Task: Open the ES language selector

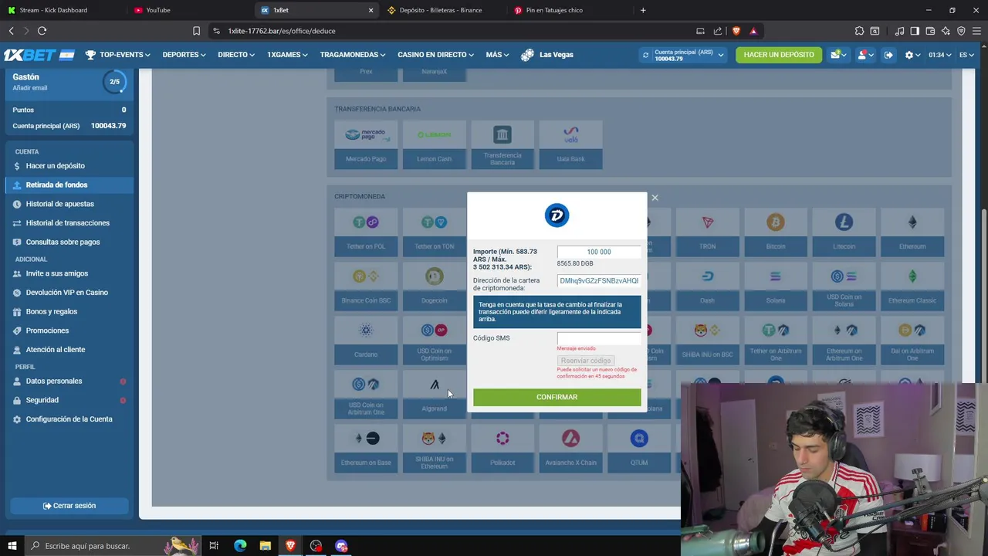Action: (966, 55)
